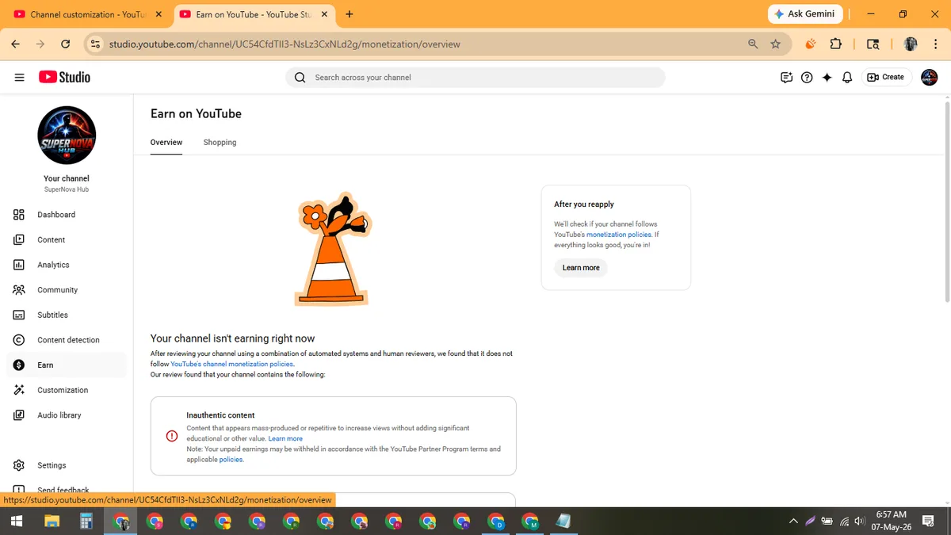Open the Help question mark icon
Viewport: 951px width, 535px height.
pyautogui.click(x=807, y=78)
